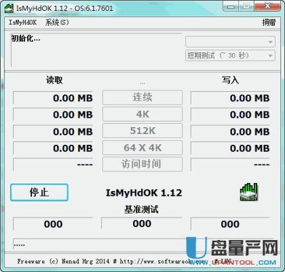Click the 512K test button
The height and width of the screenshot is (272, 285).
tap(142, 131)
